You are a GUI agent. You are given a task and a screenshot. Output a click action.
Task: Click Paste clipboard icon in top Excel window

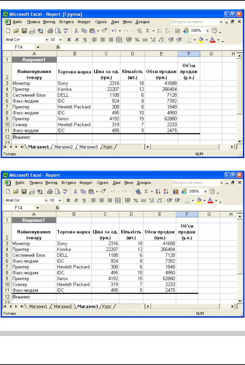[92, 31]
